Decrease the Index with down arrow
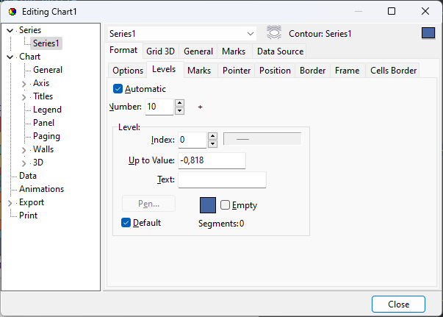Screen dimensions: 443x317 point(213,144)
